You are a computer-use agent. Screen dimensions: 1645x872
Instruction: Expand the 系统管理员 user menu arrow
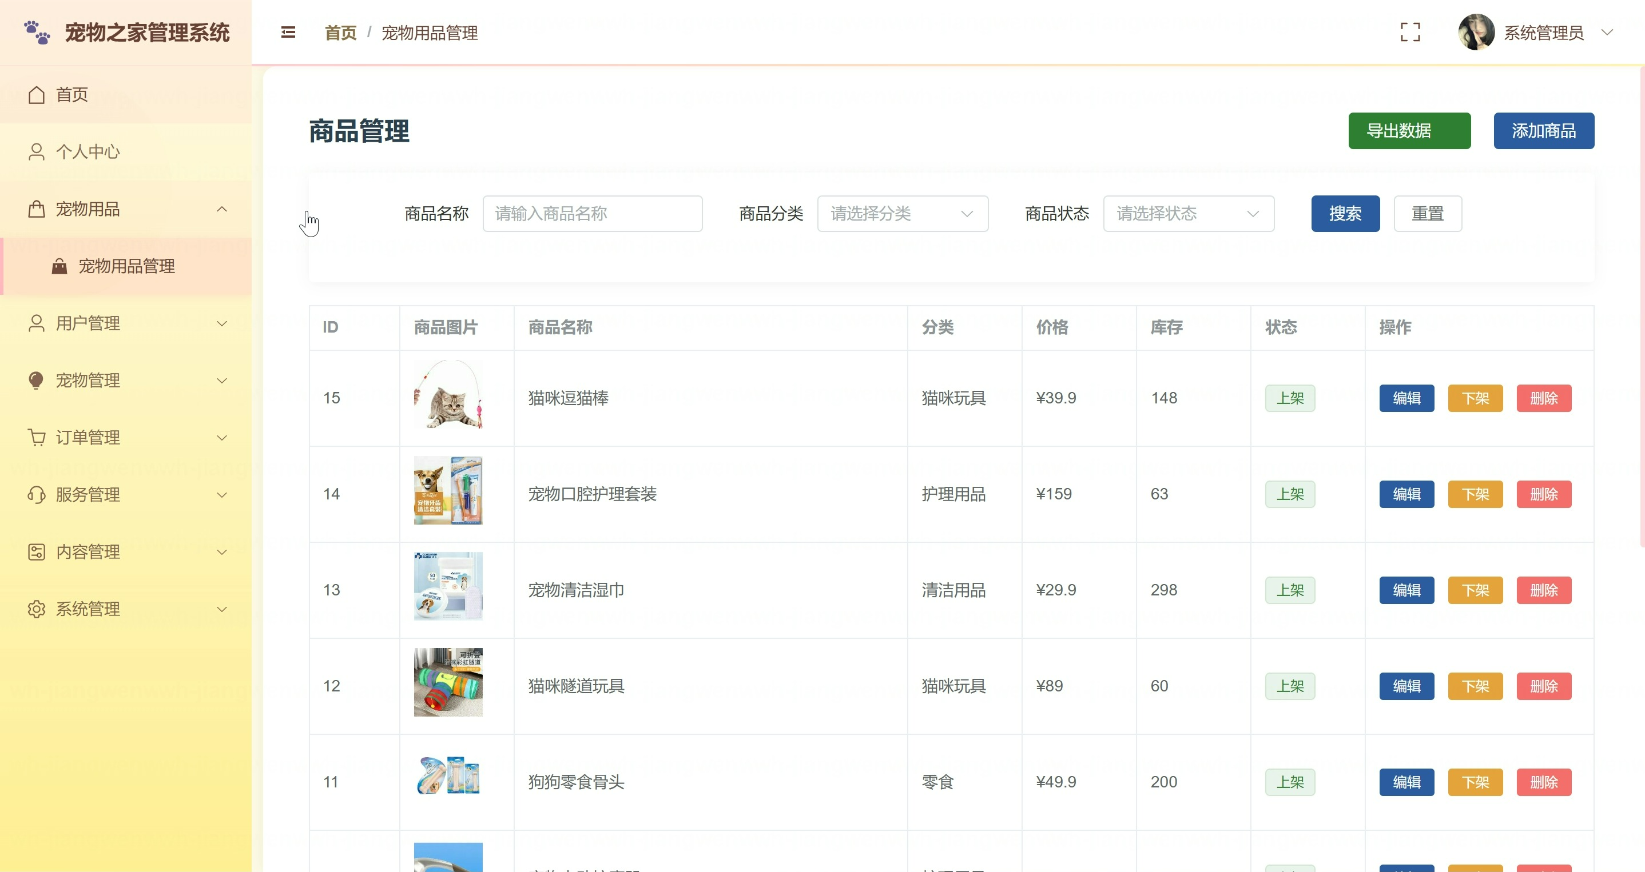coord(1607,32)
